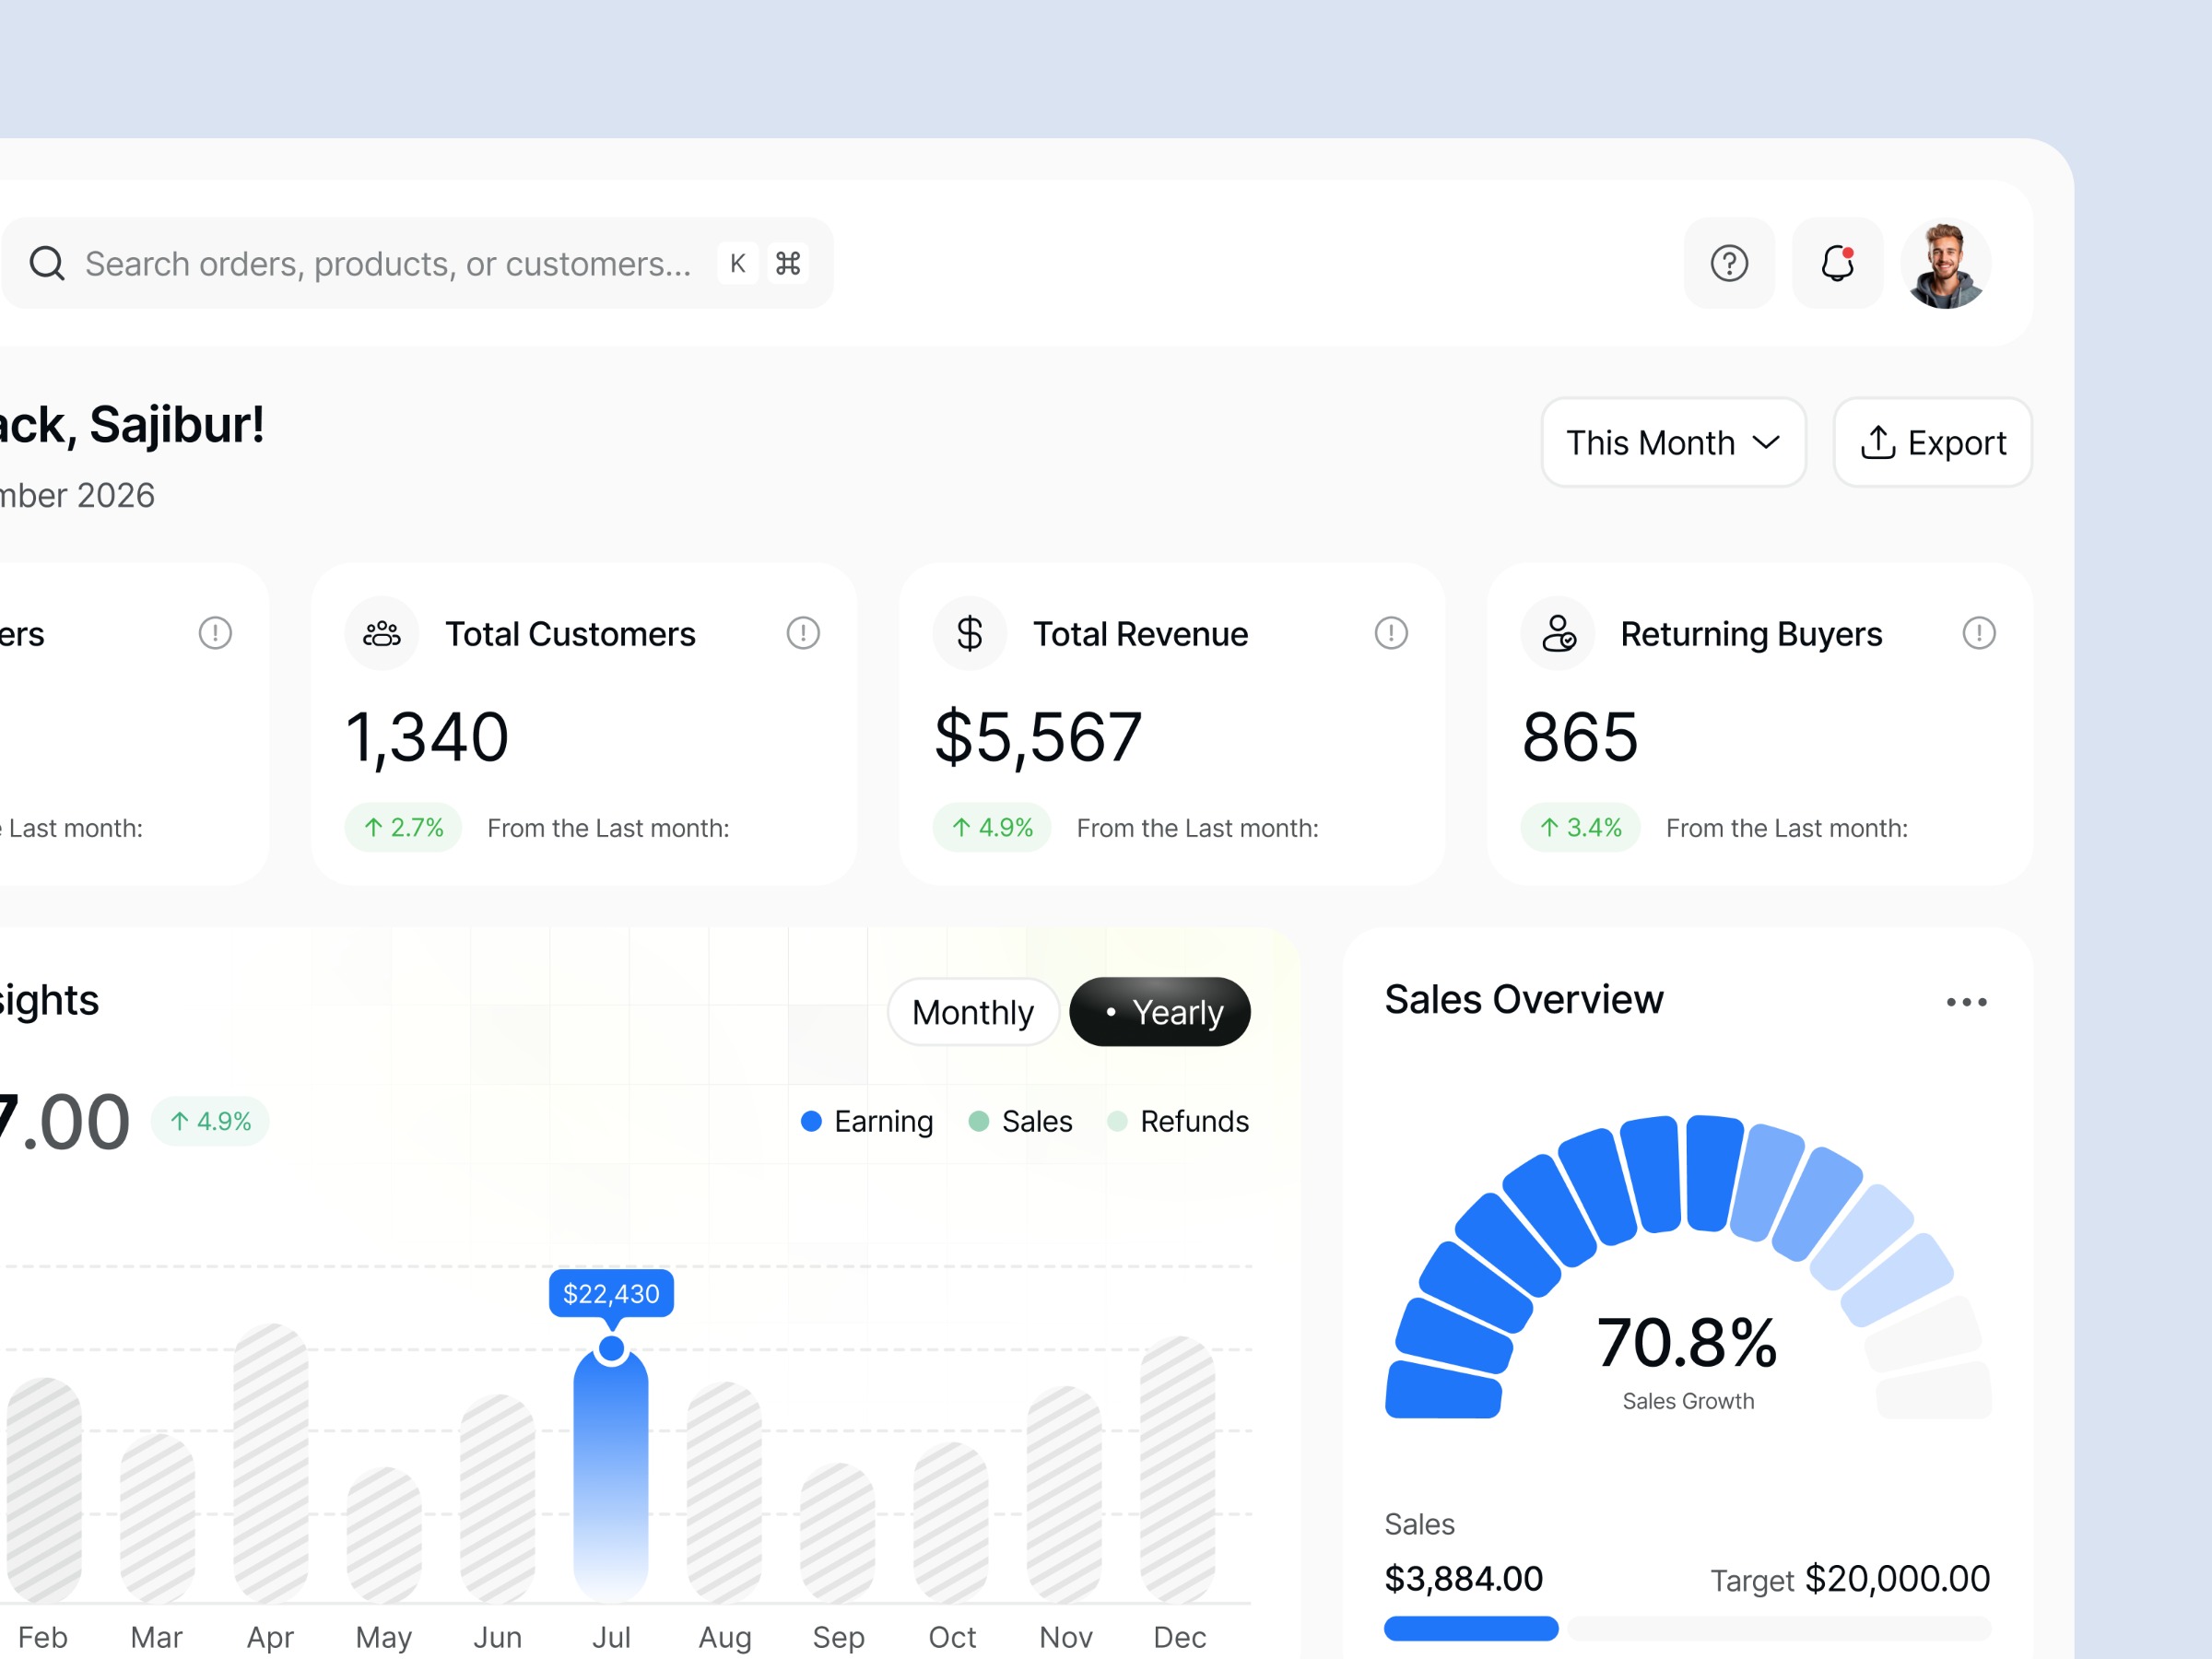The width and height of the screenshot is (2212, 1659).
Task: Open the profile avatar in the top bar
Action: click(1946, 263)
